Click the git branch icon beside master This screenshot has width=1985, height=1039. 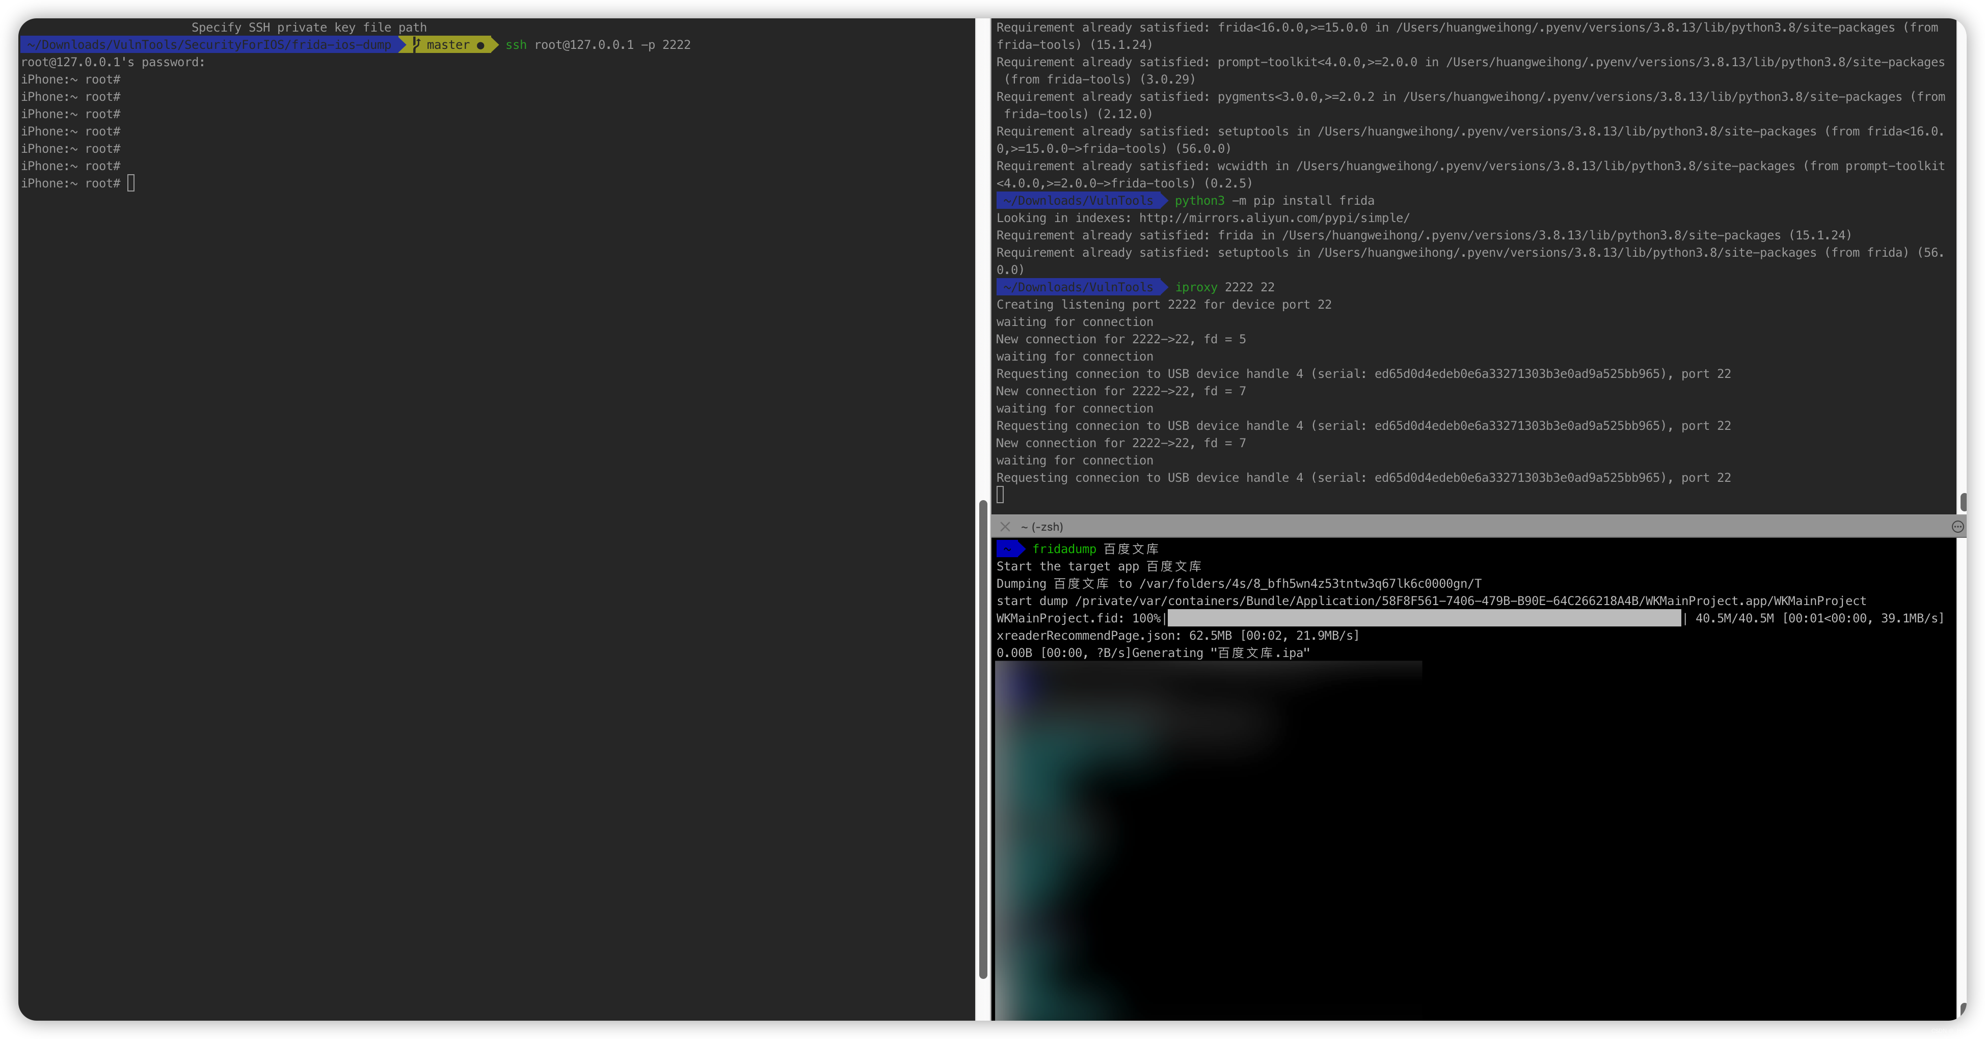click(x=417, y=45)
